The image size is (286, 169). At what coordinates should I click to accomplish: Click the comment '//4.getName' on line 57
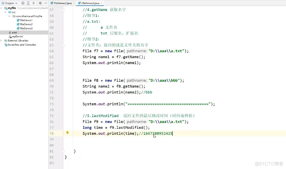point(95,10)
